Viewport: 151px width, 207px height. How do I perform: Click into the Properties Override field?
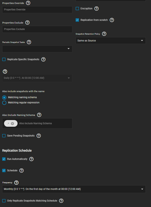pyautogui.click(x=37, y=10)
